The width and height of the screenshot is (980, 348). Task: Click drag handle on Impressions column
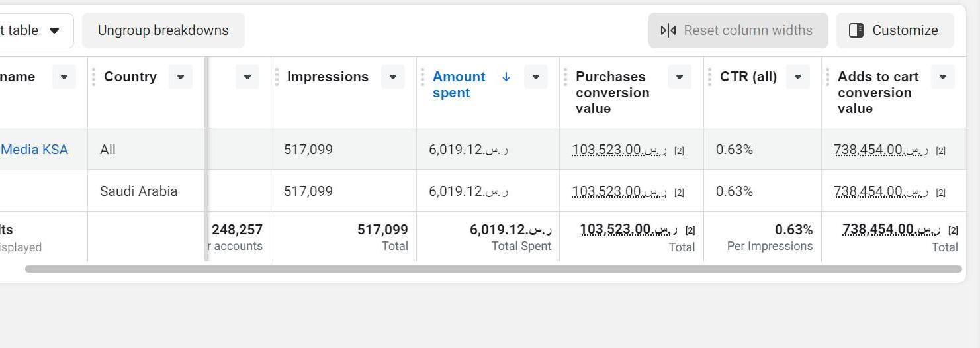click(x=277, y=77)
